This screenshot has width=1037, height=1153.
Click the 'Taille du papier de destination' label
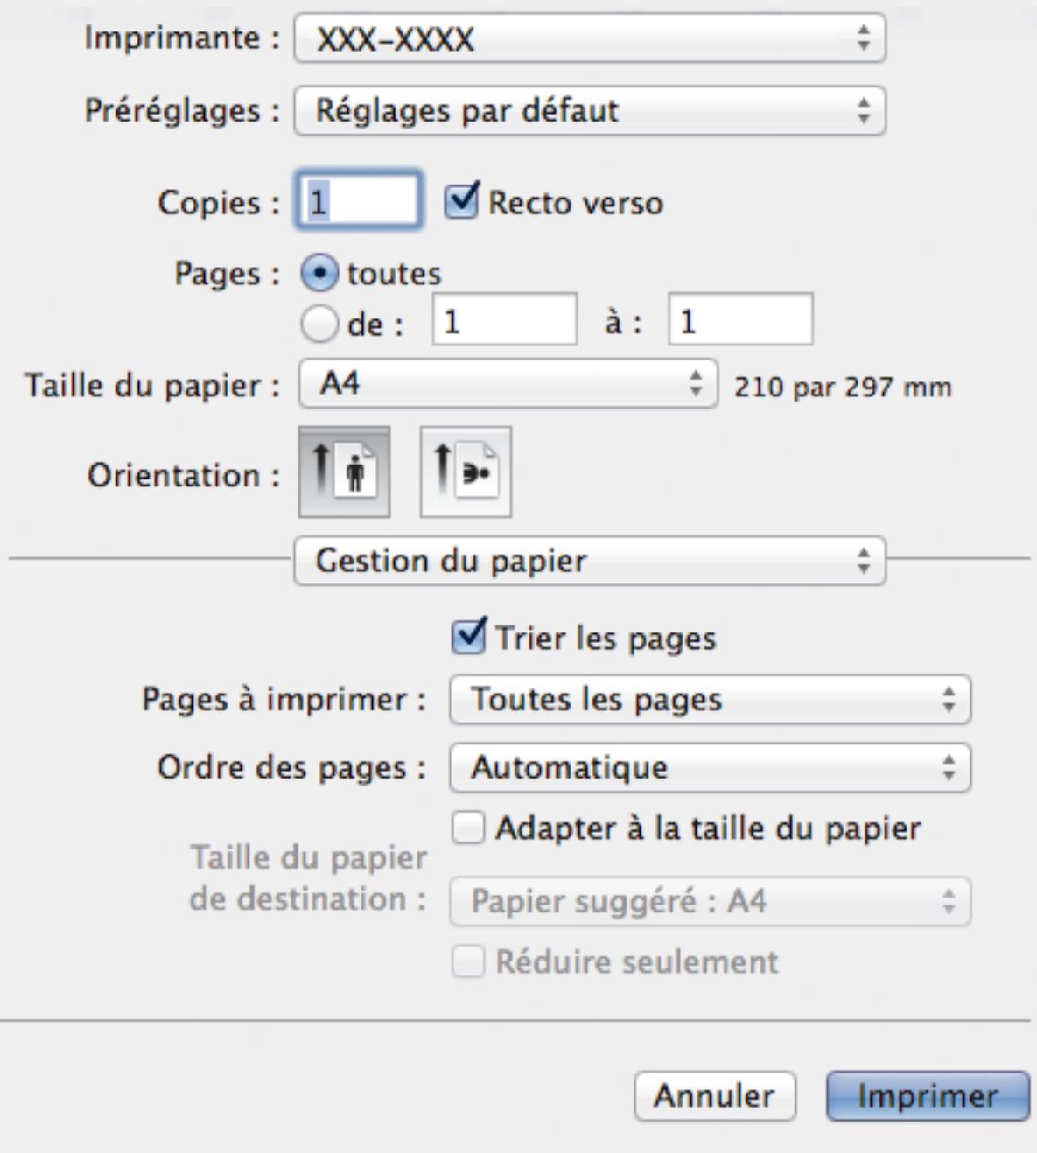[308, 878]
